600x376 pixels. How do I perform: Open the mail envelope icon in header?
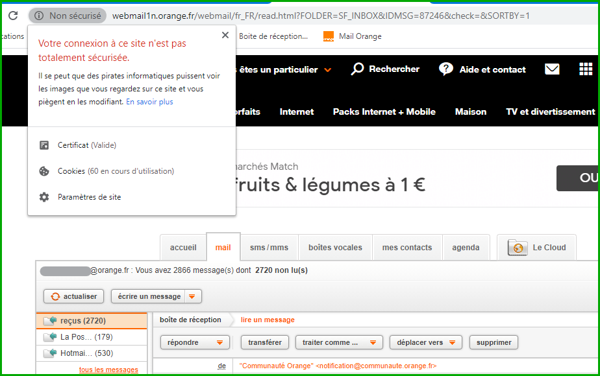[552, 69]
